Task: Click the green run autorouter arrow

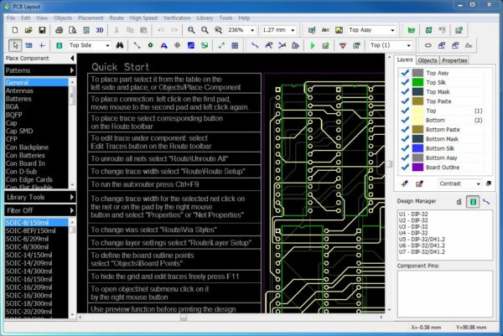Action: point(312,44)
